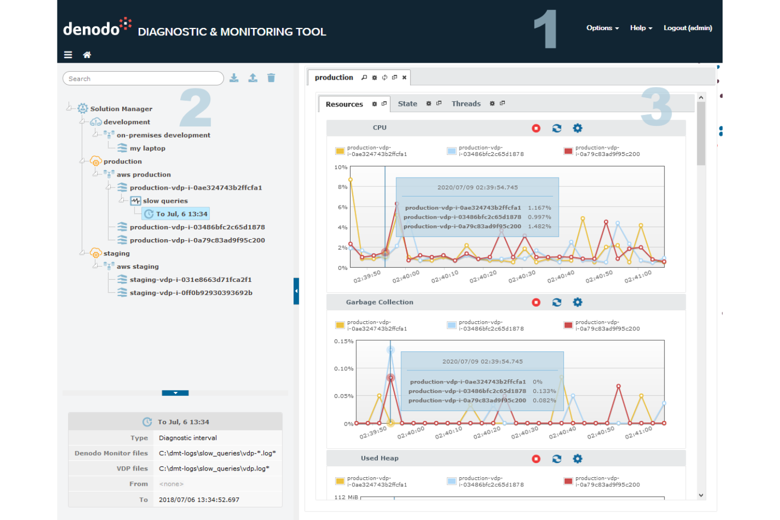Open gear settings on State tab

click(x=429, y=104)
